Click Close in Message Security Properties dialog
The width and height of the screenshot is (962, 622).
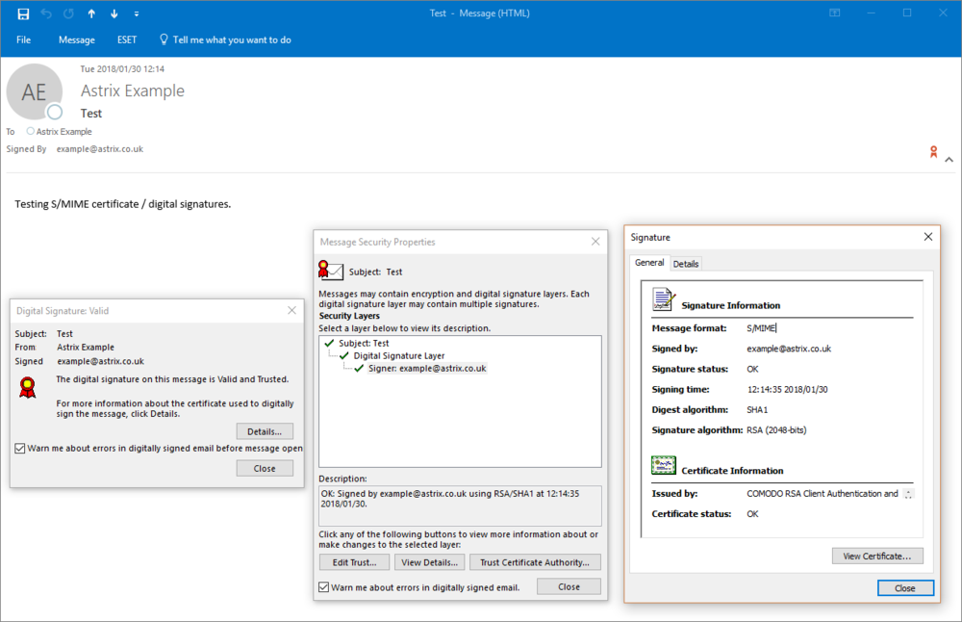click(569, 587)
